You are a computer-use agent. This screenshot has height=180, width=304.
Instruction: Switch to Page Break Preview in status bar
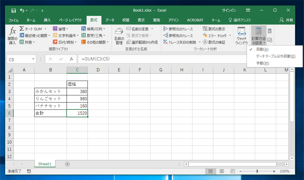(233, 171)
